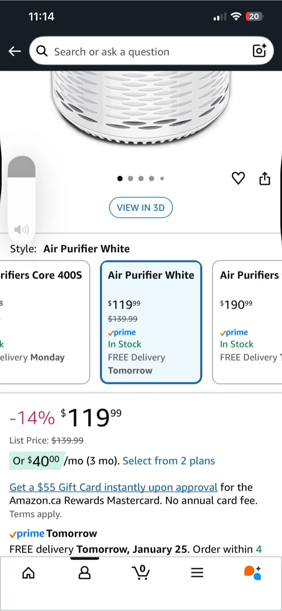Screen dimensions: 282x611
Task: Select the Air Purifier White style
Action: [x=151, y=322]
